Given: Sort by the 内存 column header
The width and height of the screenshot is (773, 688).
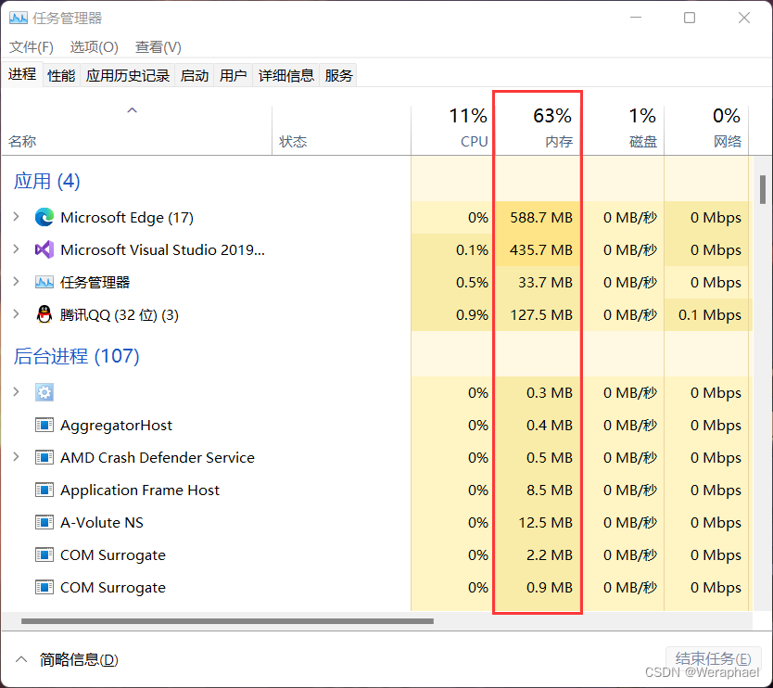Looking at the screenshot, I should pyautogui.click(x=538, y=131).
